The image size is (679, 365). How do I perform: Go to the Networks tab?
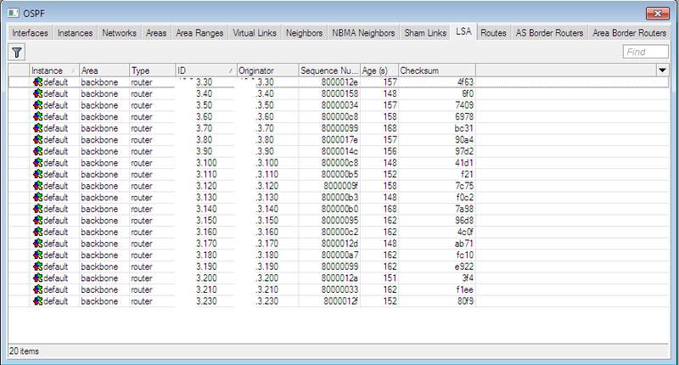119,33
